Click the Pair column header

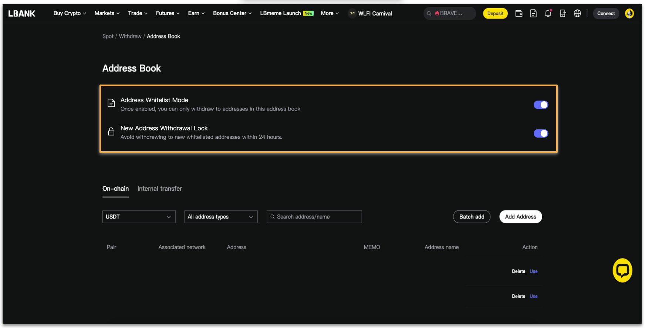[x=111, y=247]
